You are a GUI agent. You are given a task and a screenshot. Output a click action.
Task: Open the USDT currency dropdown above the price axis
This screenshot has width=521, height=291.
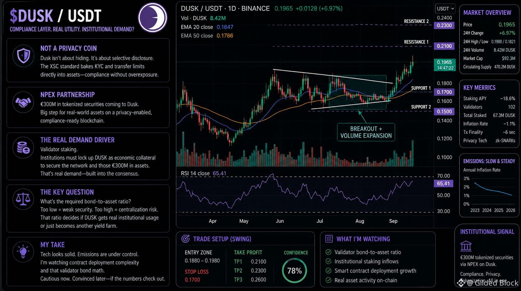pyautogui.click(x=445, y=9)
